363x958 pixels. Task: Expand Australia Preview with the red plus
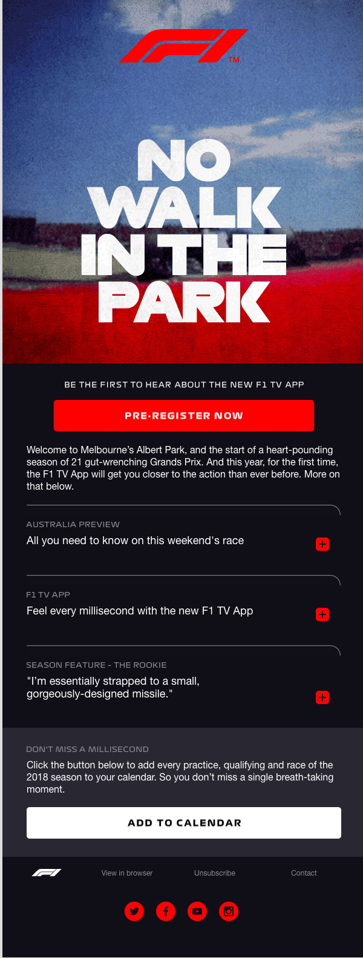pyautogui.click(x=322, y=544)
